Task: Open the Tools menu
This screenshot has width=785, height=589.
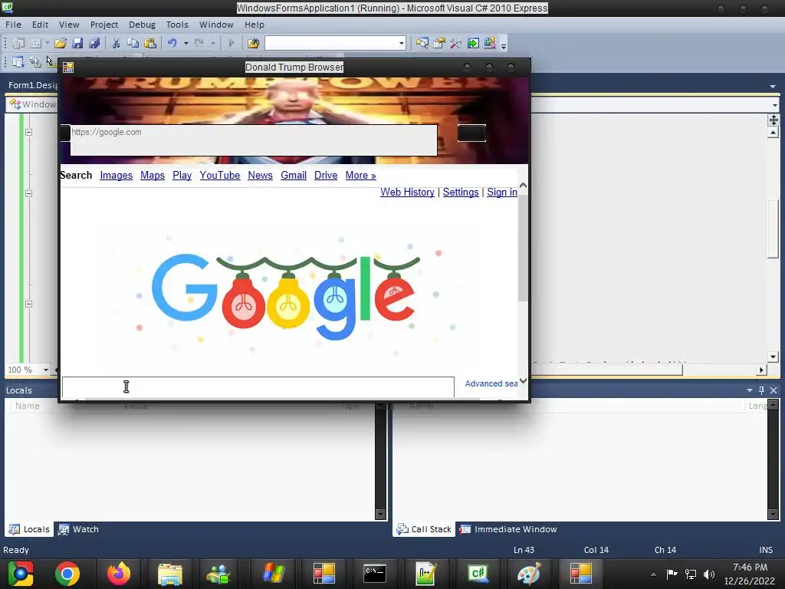Action: point(177,25)
